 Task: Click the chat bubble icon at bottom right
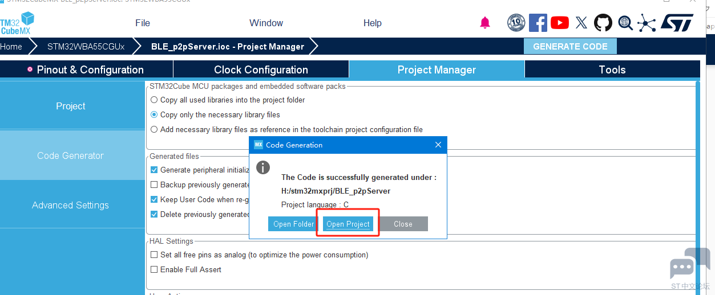pyautogui.click(x=689, y=264)
